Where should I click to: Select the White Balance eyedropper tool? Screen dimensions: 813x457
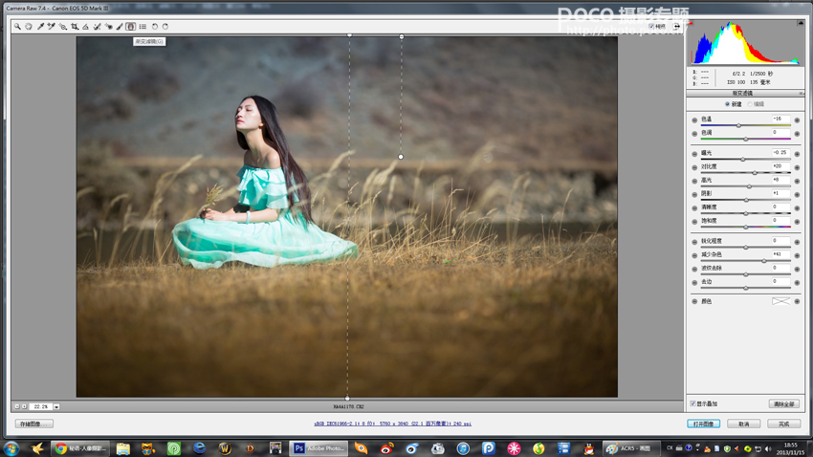40,27
